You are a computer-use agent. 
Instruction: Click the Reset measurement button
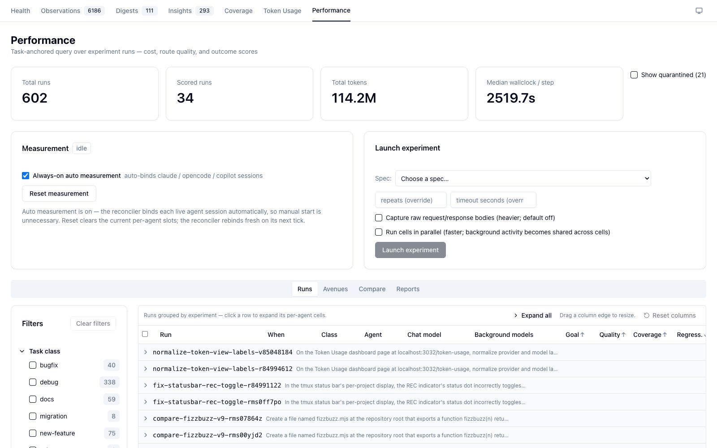pos(59,194)
